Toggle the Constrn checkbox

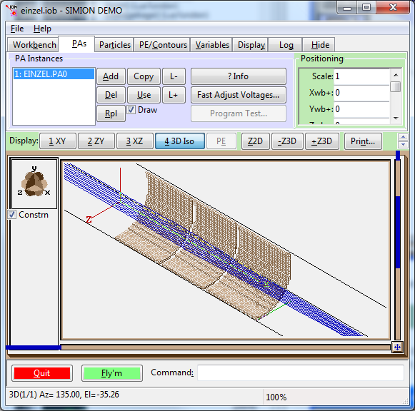[x=12, y=215]
